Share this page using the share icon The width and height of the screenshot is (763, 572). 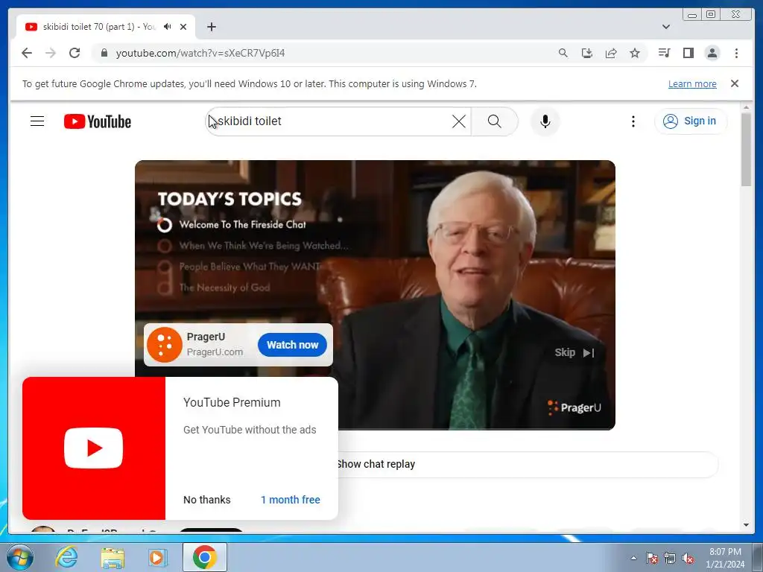click(x=611, y=53)
